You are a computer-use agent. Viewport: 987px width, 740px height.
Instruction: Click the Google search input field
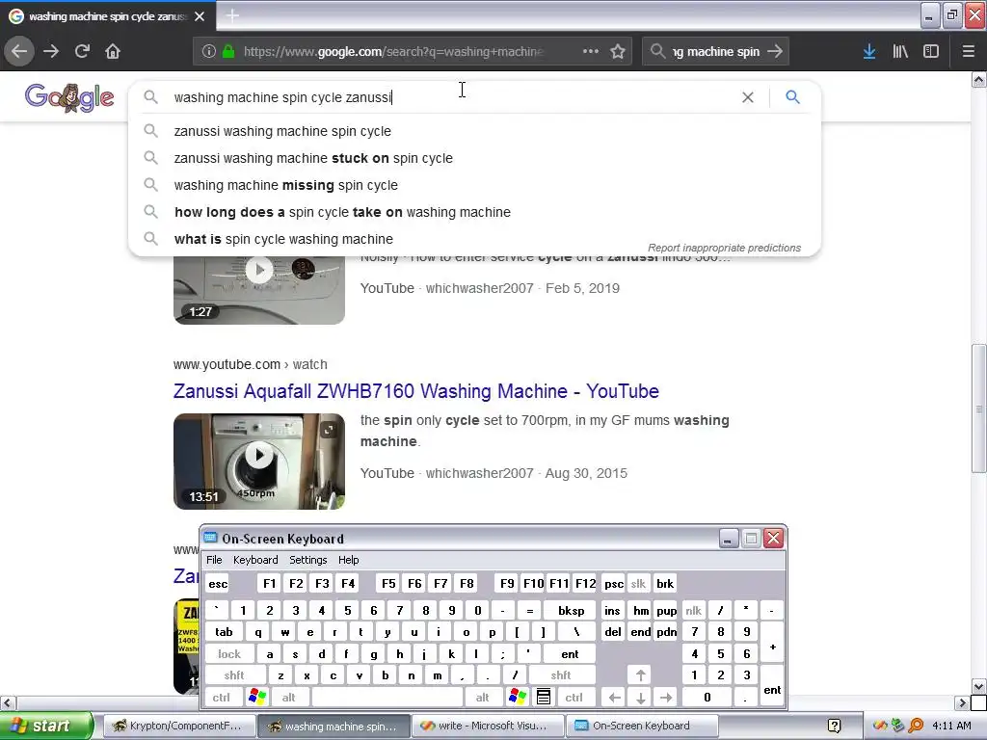point(453,97)
